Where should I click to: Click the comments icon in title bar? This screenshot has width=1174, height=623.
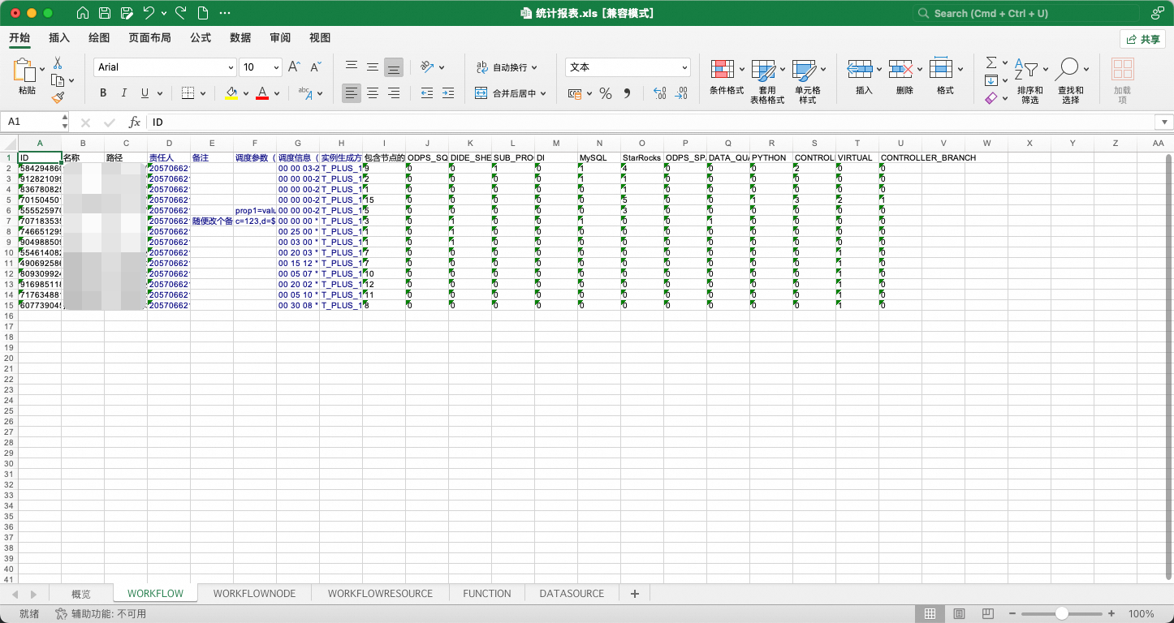click(x=1157, y=13)
